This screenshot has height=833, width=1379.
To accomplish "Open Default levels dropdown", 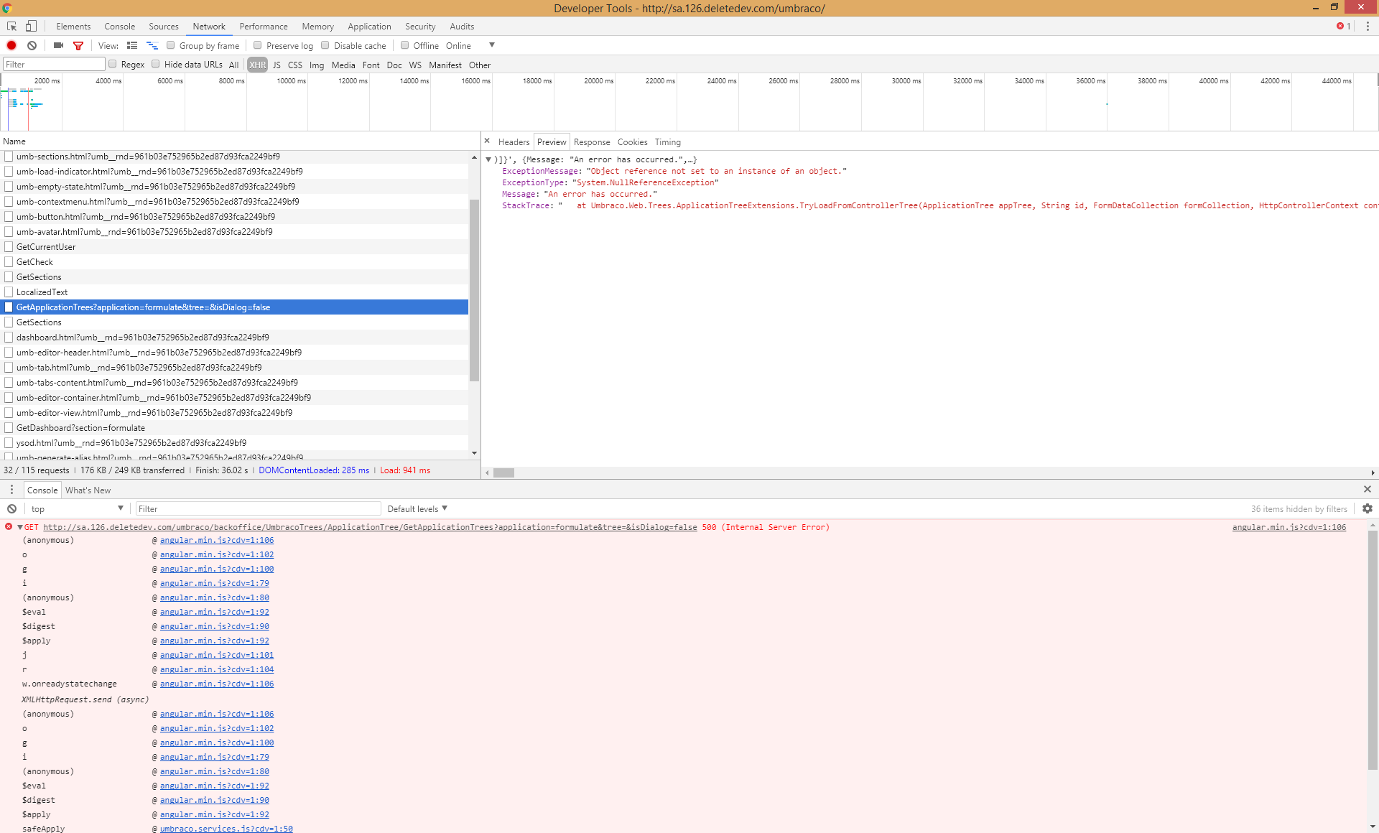I will tap(417, 508).
